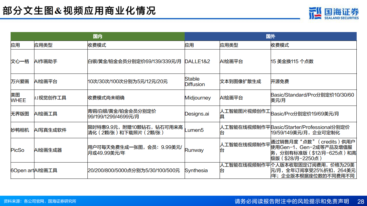Viewport: 367px width, 206px height.
Task: Click the 国外 side 应用类型 column header
Action: tap(245, 45)
